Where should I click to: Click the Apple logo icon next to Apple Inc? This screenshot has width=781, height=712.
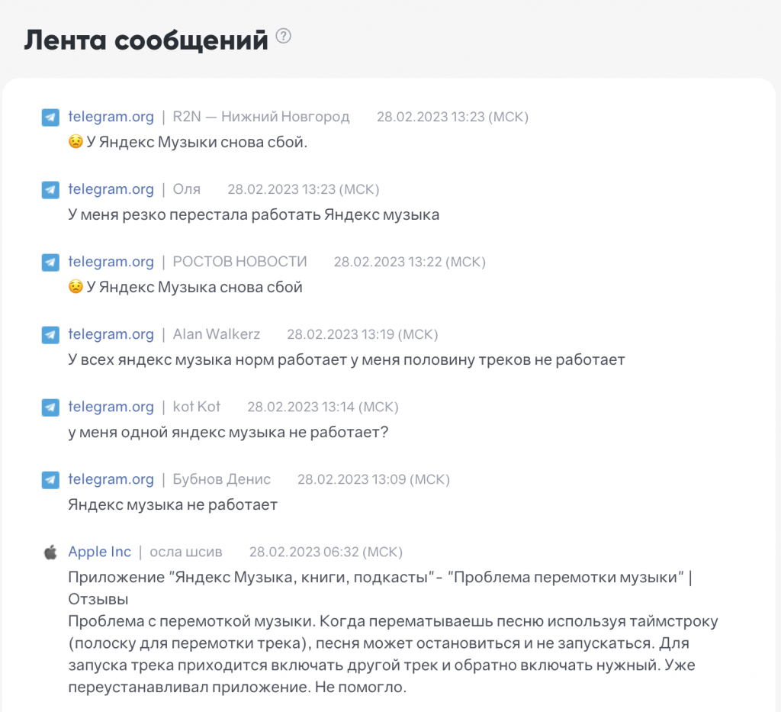[50, 553]
